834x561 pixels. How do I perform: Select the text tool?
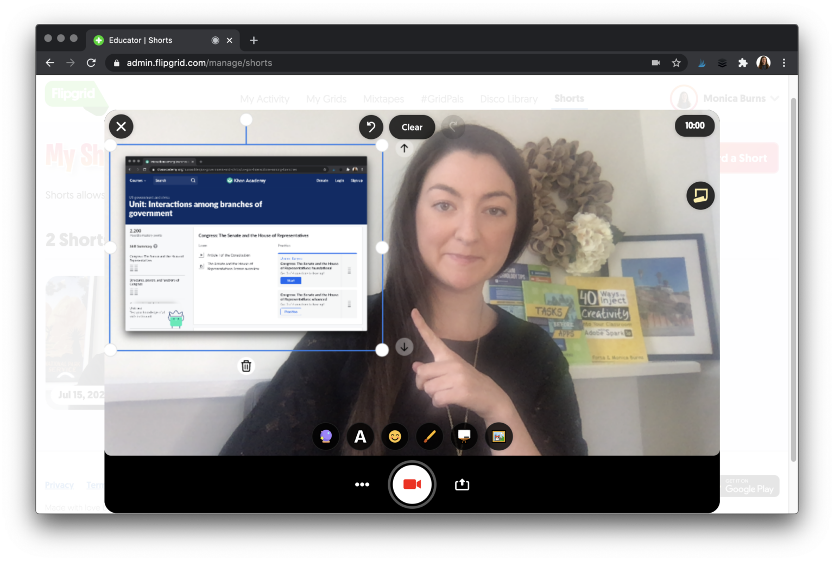pos(360,436)
